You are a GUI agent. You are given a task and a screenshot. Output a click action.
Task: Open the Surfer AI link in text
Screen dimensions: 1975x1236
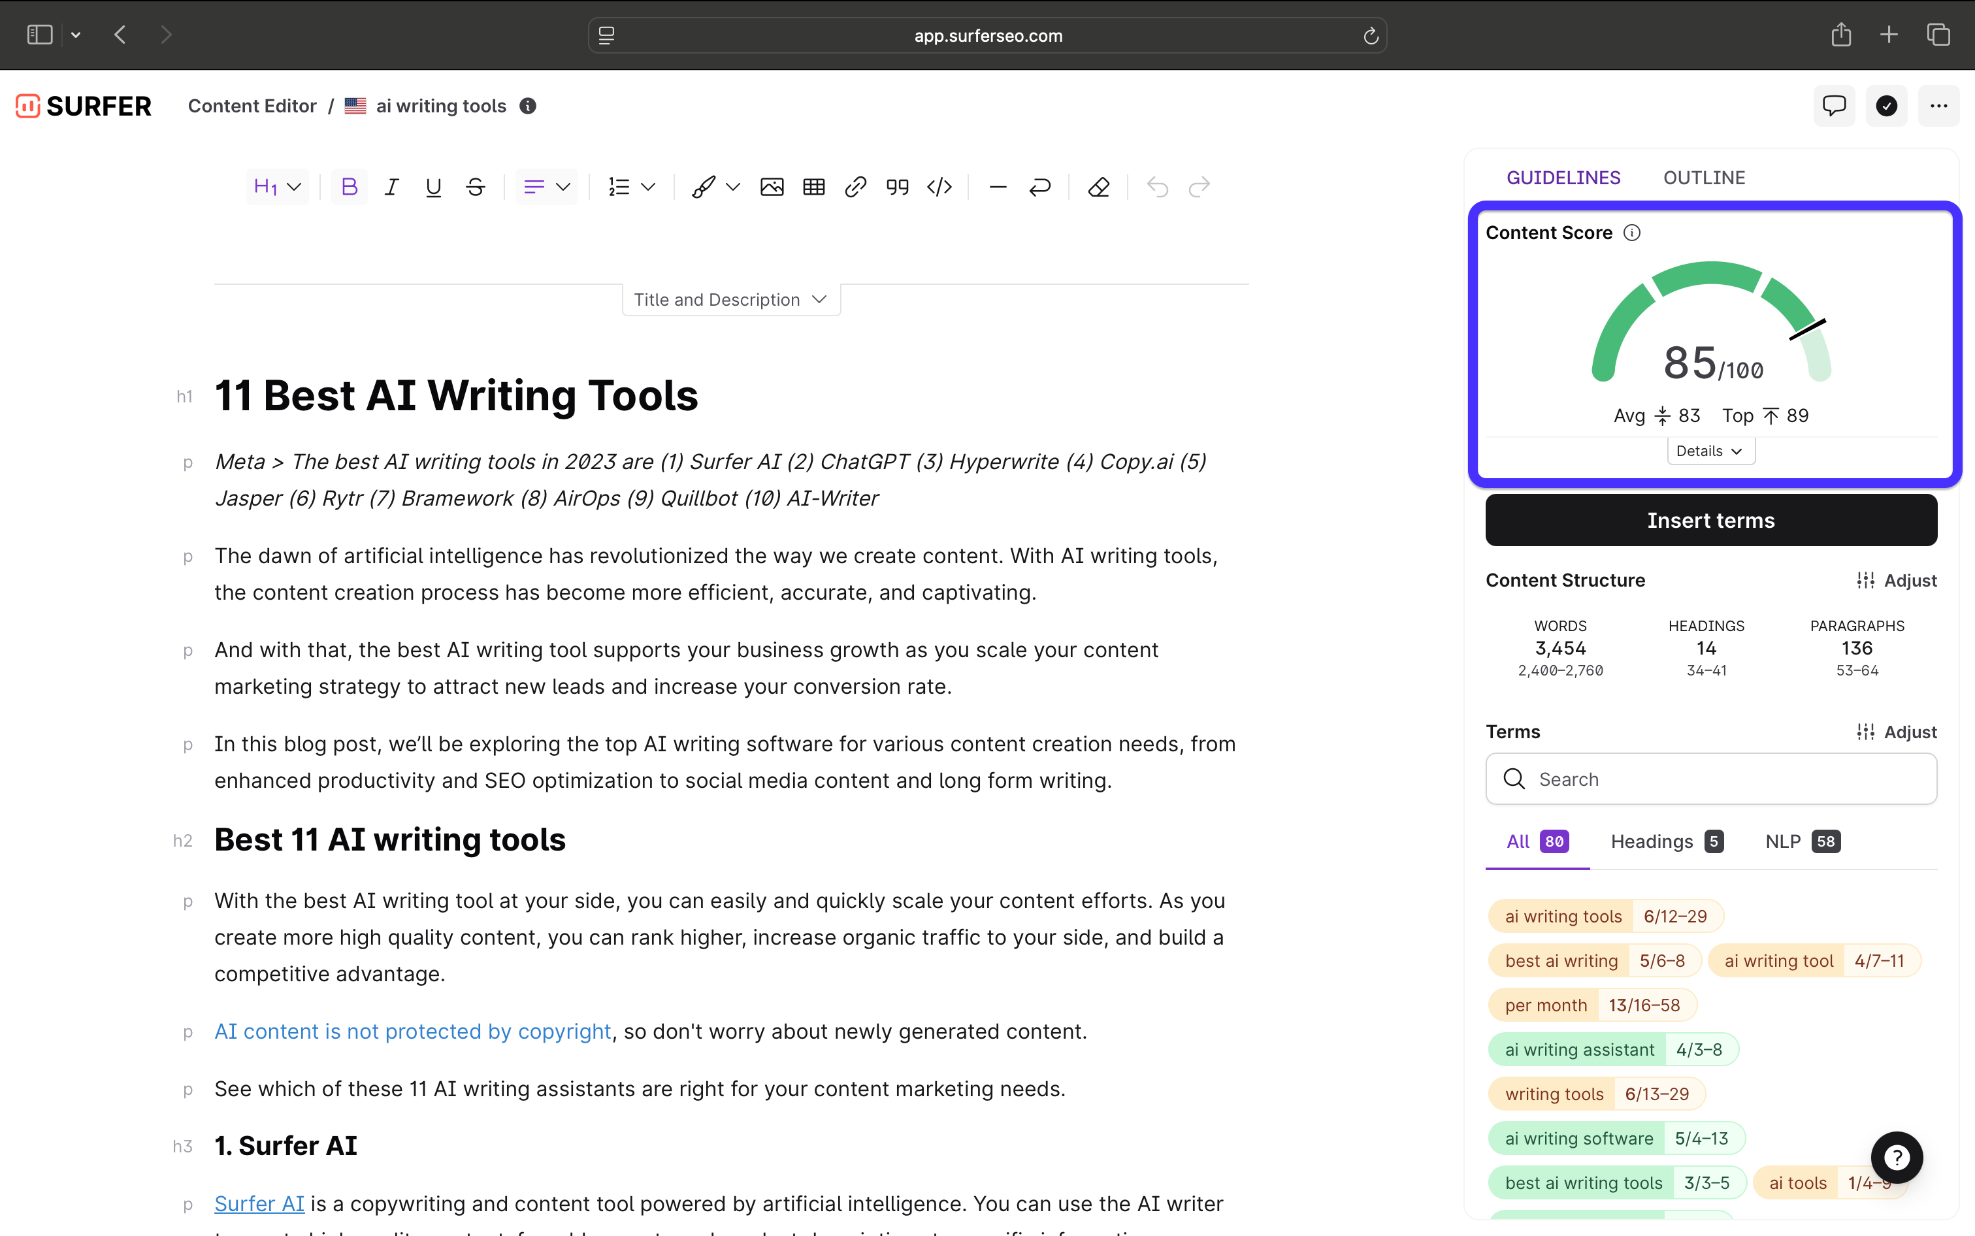point(259,1203)
